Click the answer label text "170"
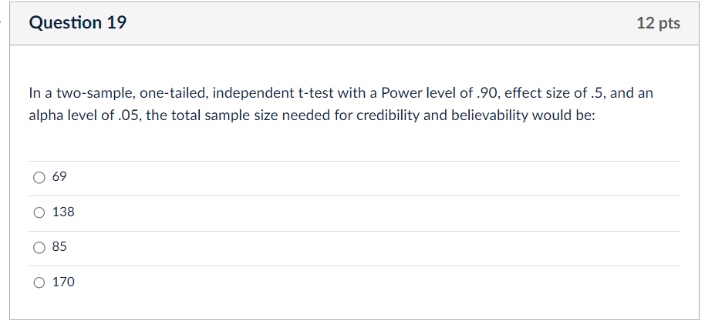This screenshot has height=324, width=715. point(63,282)
